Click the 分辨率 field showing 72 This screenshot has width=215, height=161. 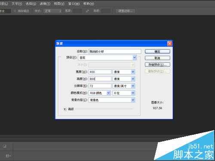click(x=100, y=86)
